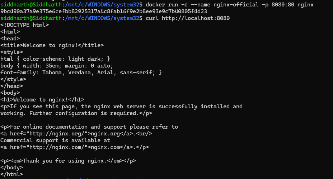Click the font-family Tahoma, Verdana line
333x179 pixels.
point(81,73)
